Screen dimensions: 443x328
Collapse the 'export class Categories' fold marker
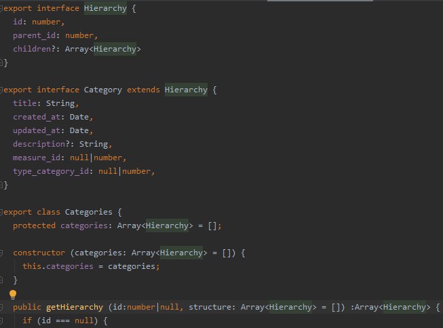click(x=1, y=212)
